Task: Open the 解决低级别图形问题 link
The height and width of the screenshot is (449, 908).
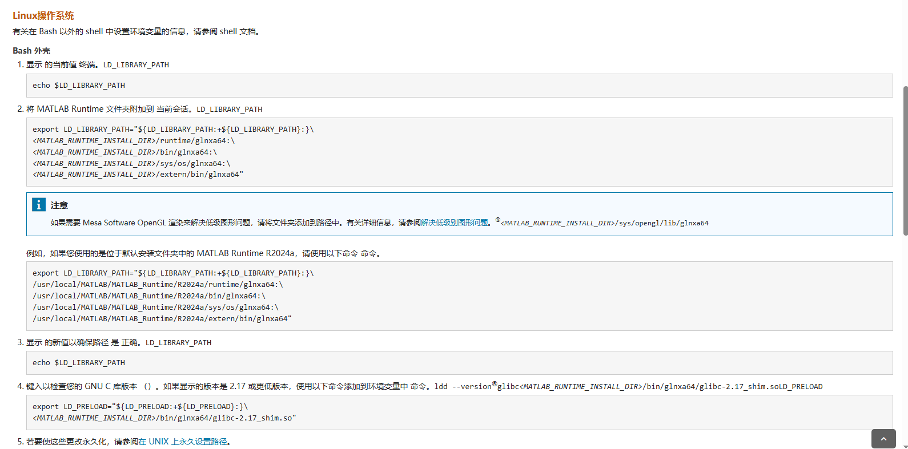Action: point(455,223)
